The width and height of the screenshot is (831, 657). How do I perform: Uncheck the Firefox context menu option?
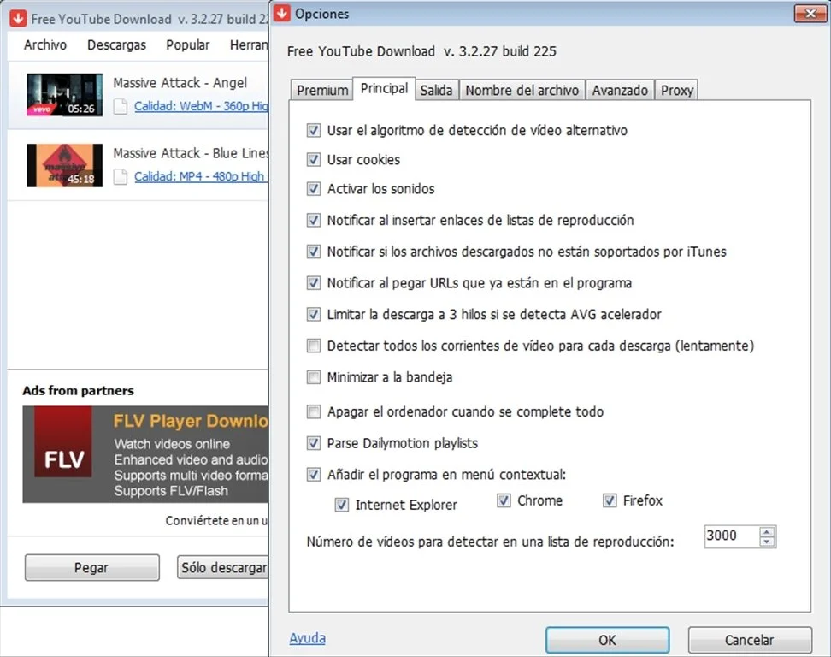[610, 500]
